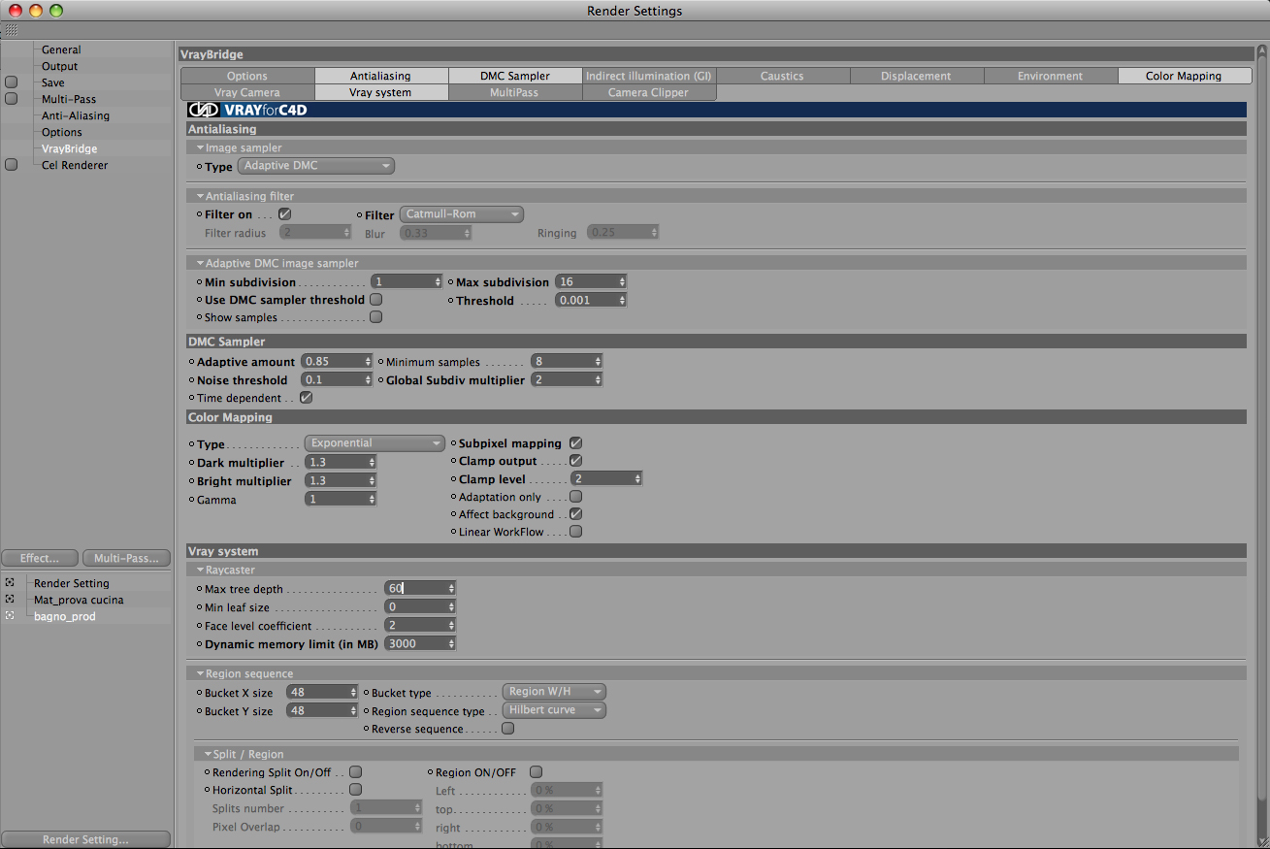
Task: Open the Catmull-Rom Filter dropdown
Action: point(462,214)
